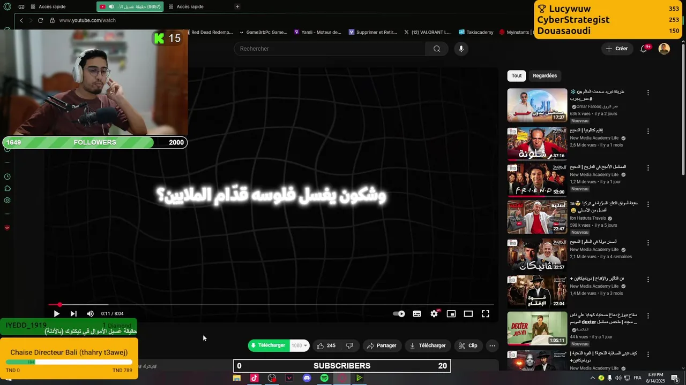Open the options menu for the Omar Farooq video
This screenshot has height=385, width=686.
(648, 93)
